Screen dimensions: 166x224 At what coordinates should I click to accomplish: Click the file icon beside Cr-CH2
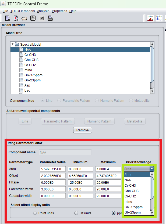[x=21, y=65]
